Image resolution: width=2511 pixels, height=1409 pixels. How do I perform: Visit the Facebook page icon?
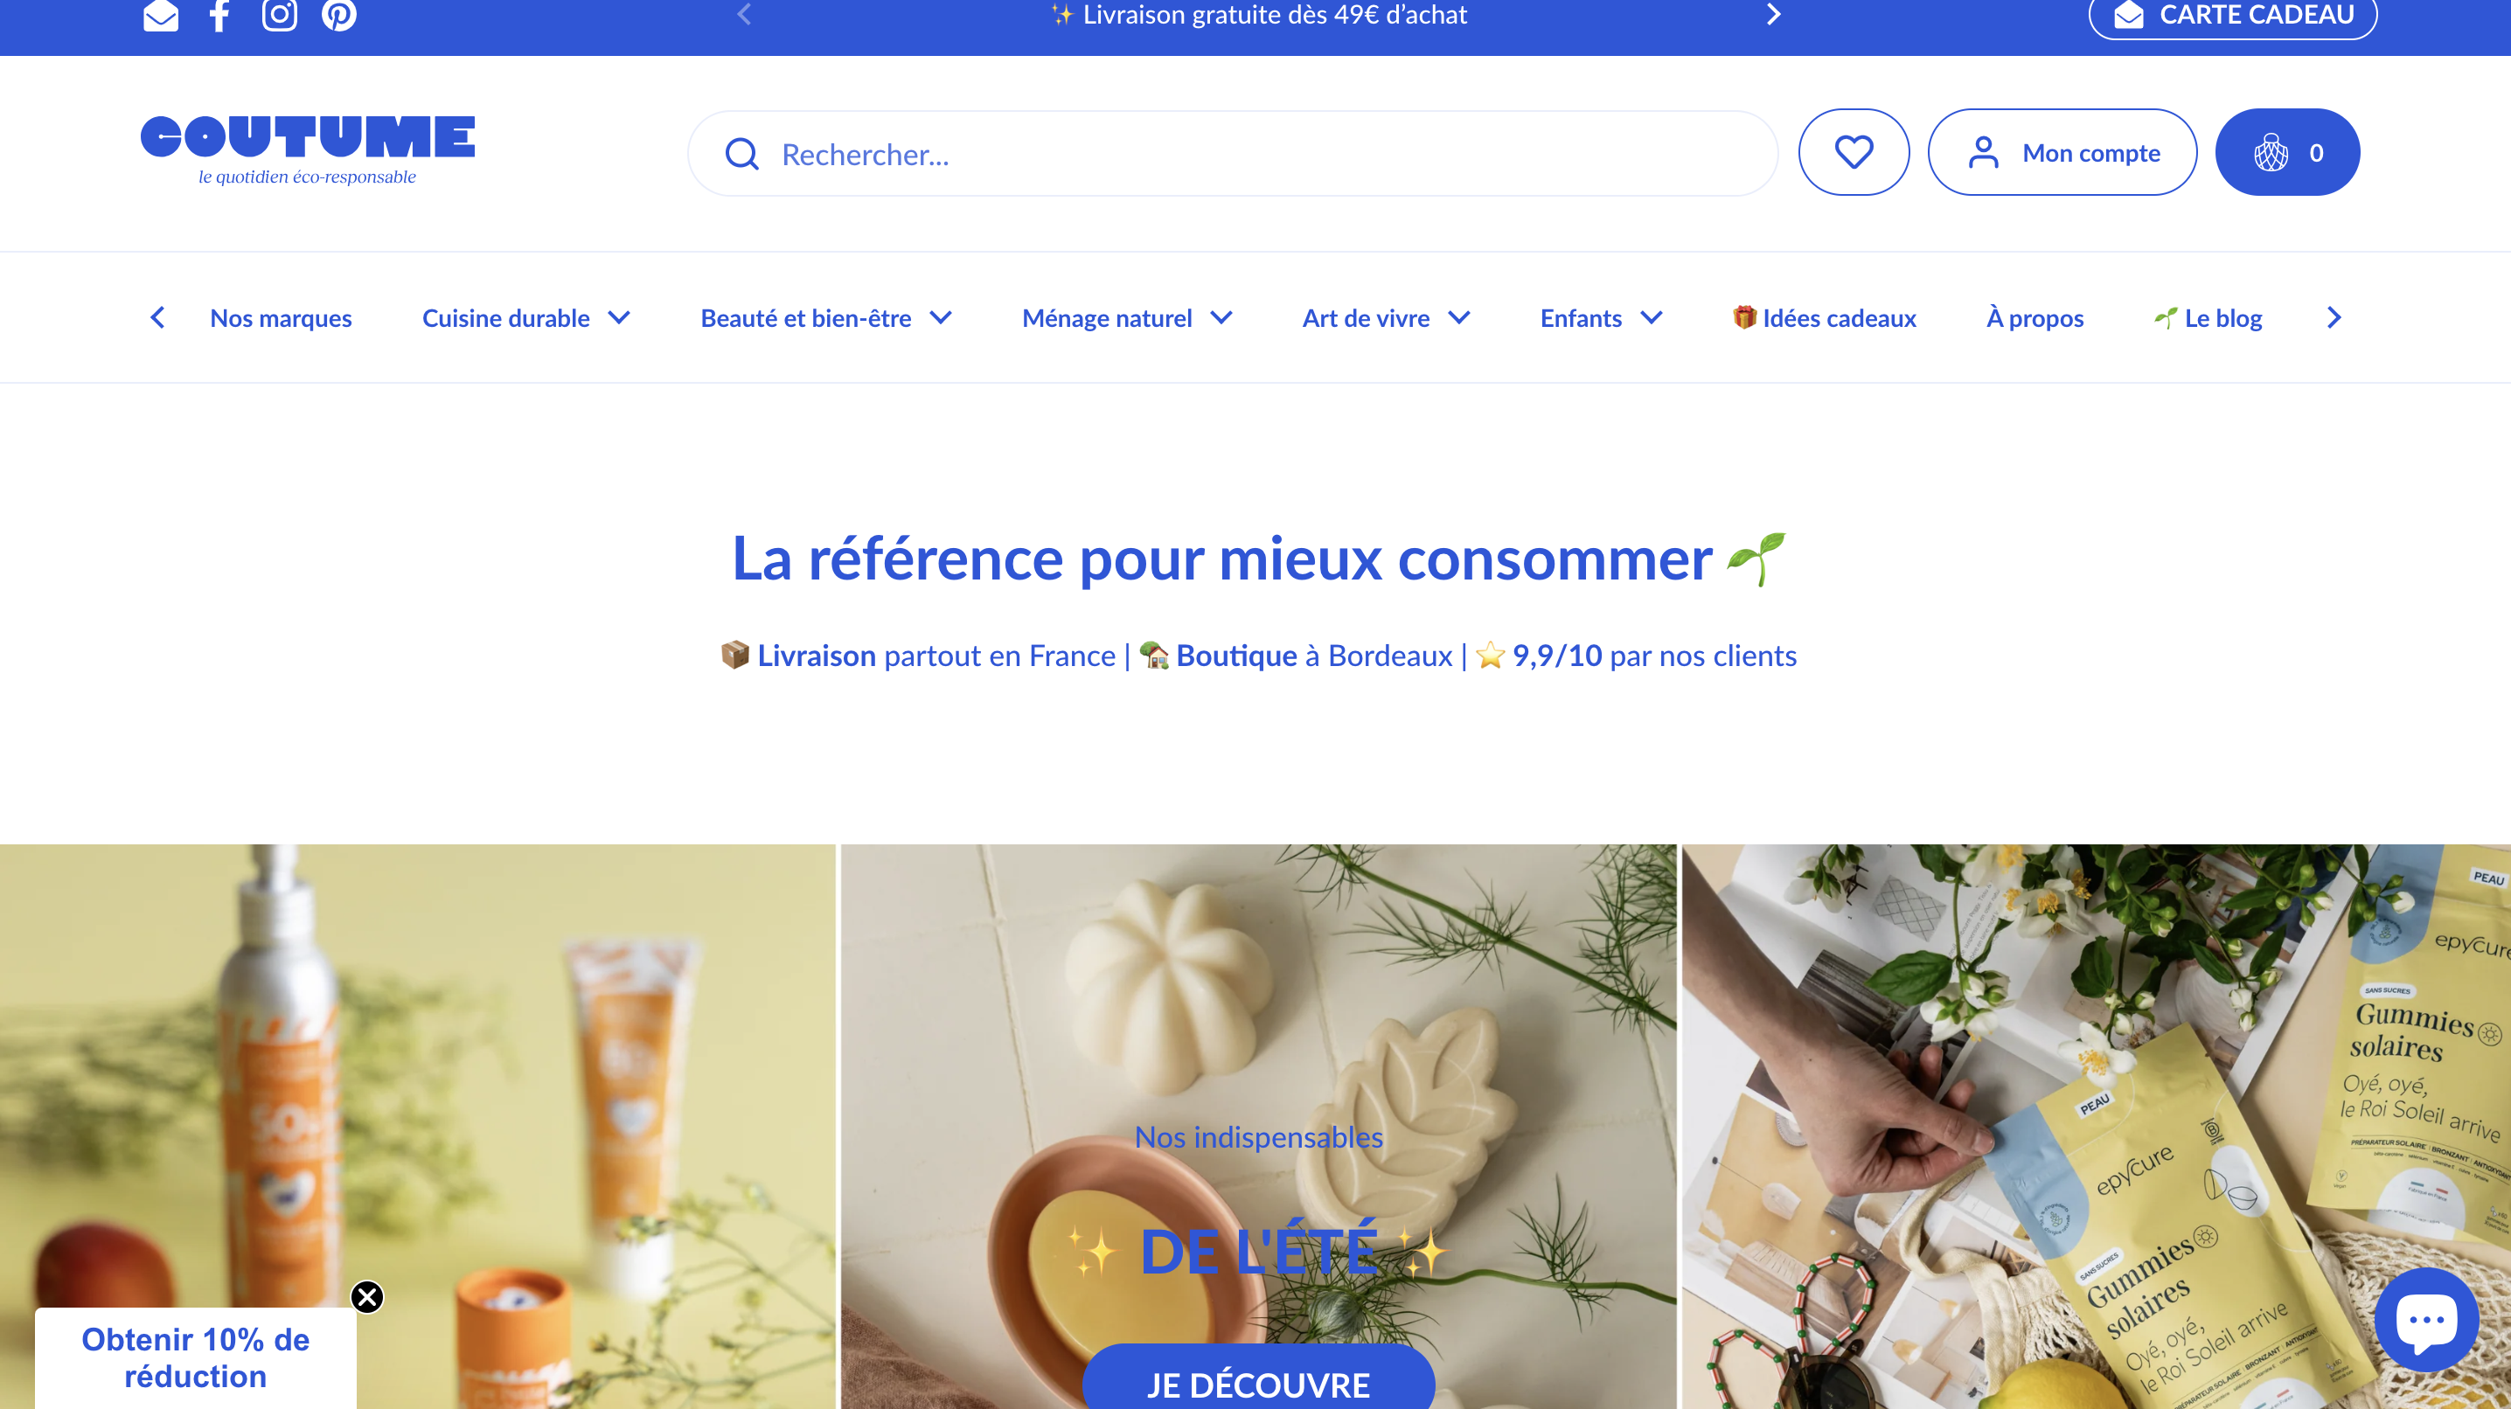coord(220,16)
